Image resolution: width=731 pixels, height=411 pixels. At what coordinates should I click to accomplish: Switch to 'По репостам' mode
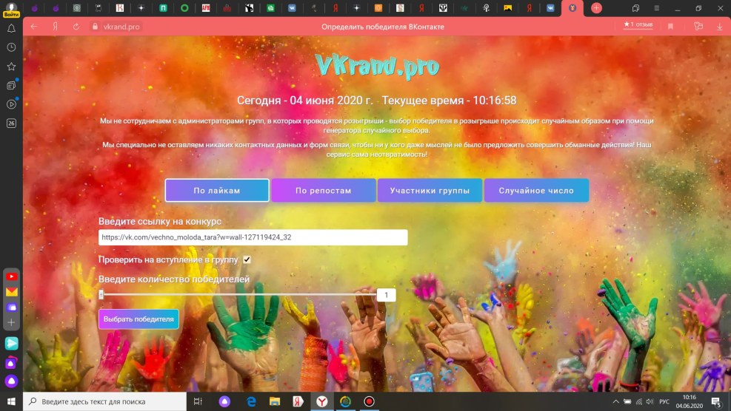324,191
